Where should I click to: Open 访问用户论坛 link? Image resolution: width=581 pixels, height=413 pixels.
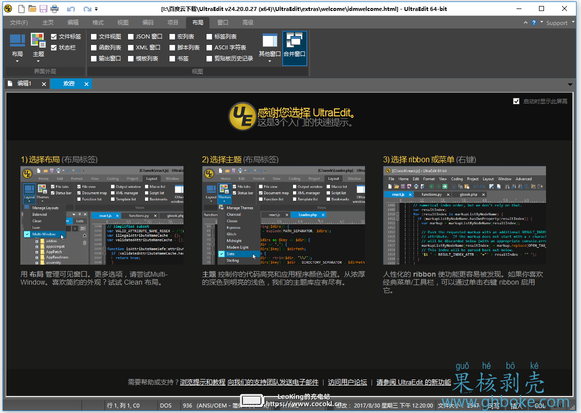click(x=347, y=382)
